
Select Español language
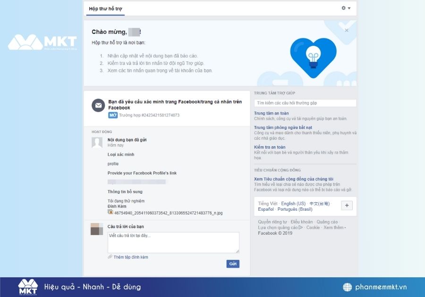266,209
